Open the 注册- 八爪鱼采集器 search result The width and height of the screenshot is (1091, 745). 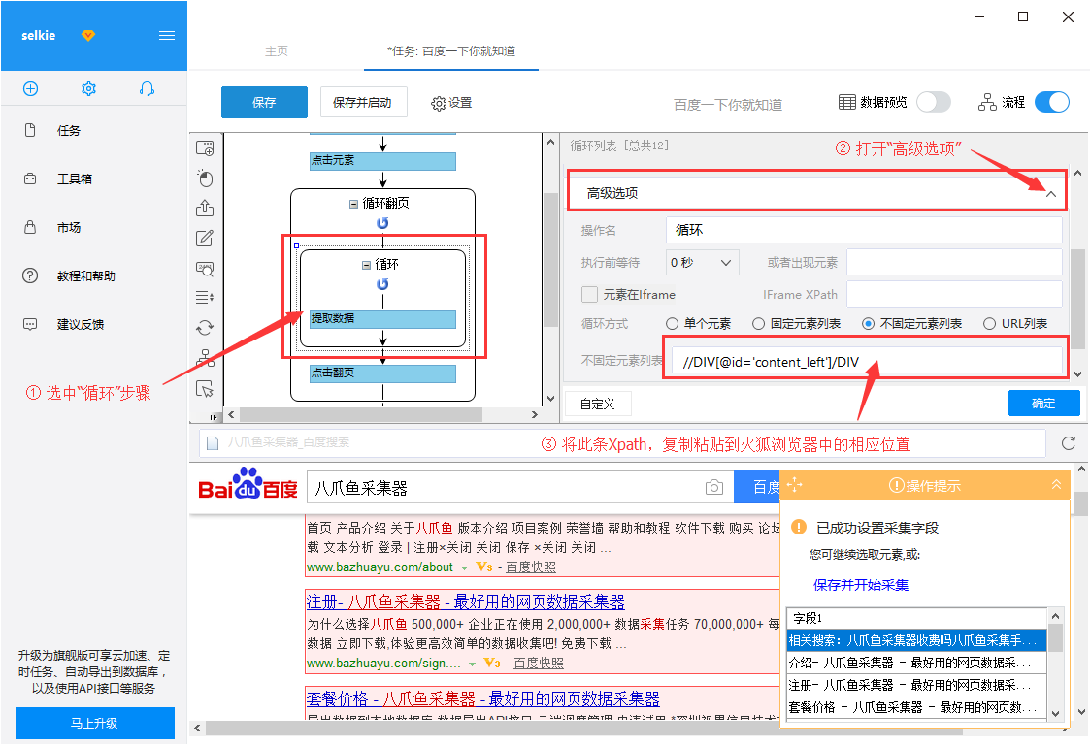tap(466, 601)
